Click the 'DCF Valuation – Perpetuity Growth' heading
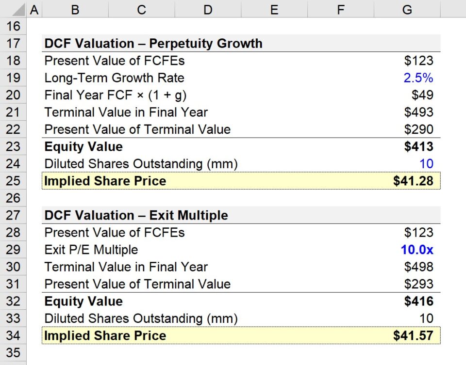The height and width of the screenshot is (365, 466). [153, 44]
